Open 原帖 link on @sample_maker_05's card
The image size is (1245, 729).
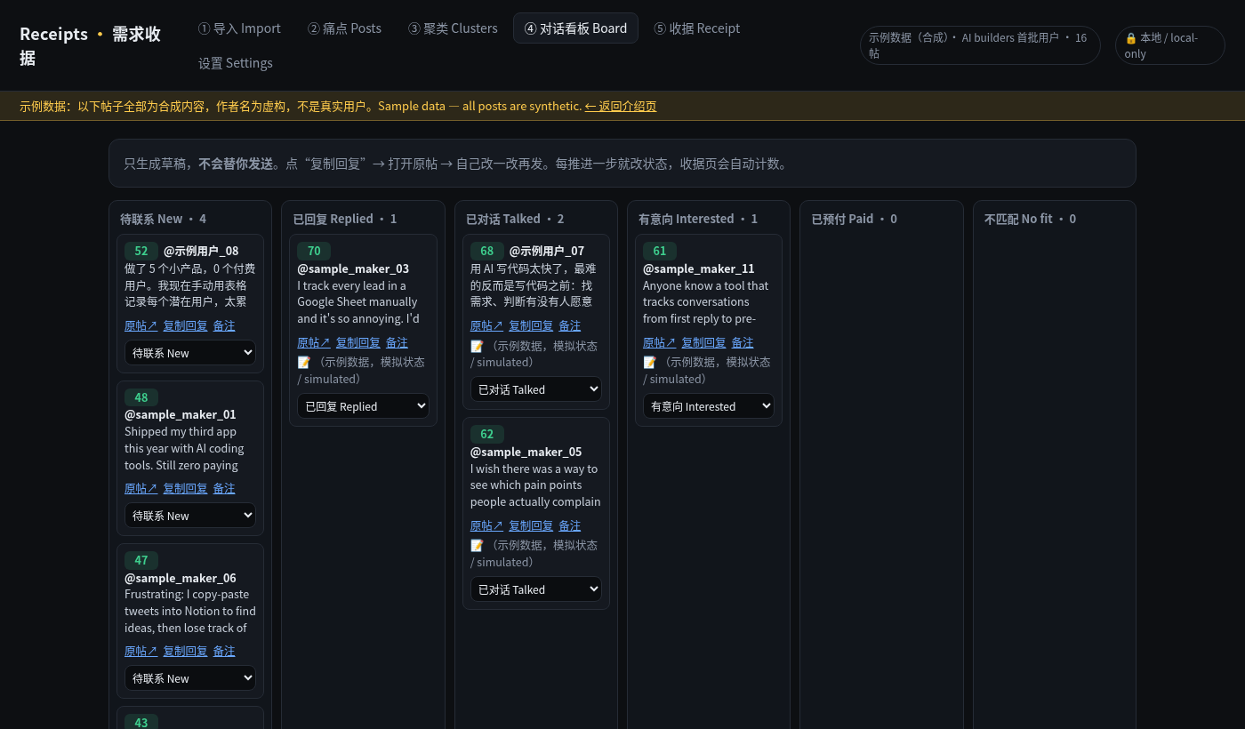486,526
